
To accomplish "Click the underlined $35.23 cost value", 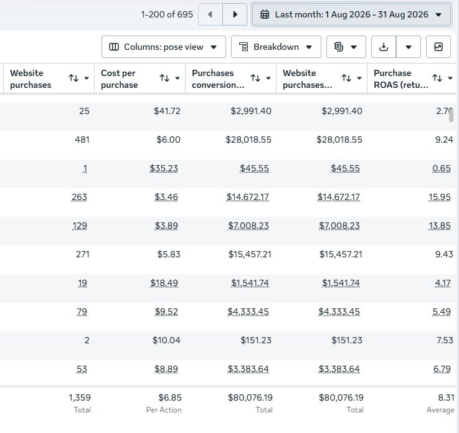I will (164, 168).
